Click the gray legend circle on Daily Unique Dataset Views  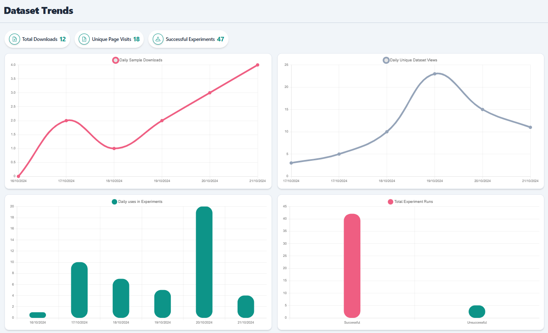click(x=385, y=60)
